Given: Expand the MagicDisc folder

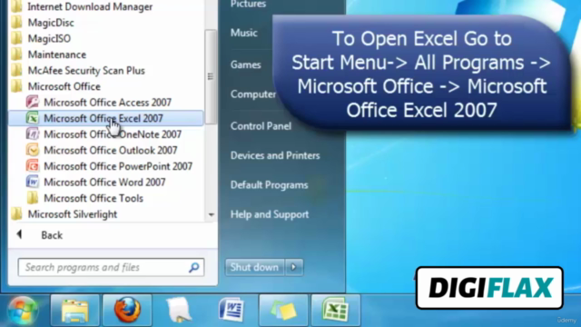Looking at the screenshot, I should click(51, 23).
